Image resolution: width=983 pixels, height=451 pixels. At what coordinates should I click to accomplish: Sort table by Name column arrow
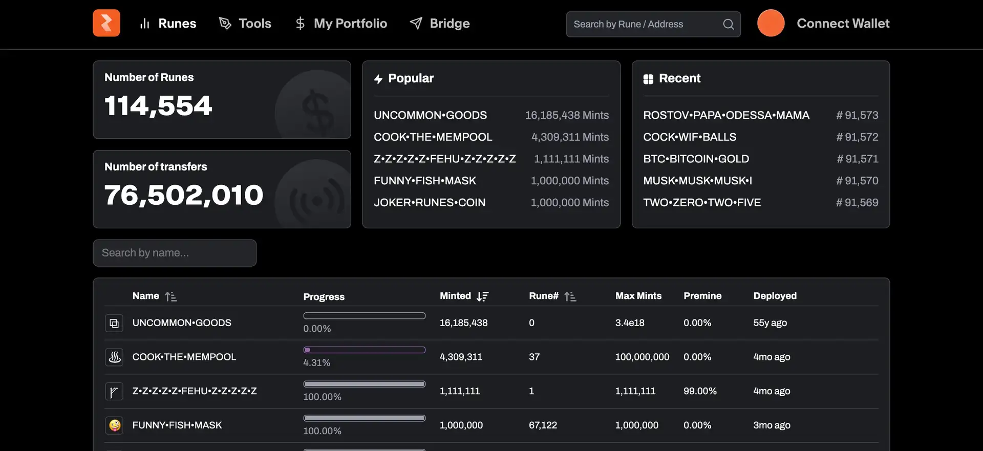tap(171, 296)
